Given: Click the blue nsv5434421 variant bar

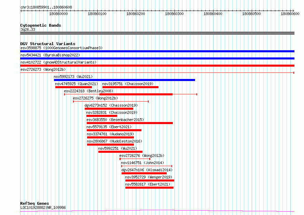Looking at the screenshot, I should 157,58.
